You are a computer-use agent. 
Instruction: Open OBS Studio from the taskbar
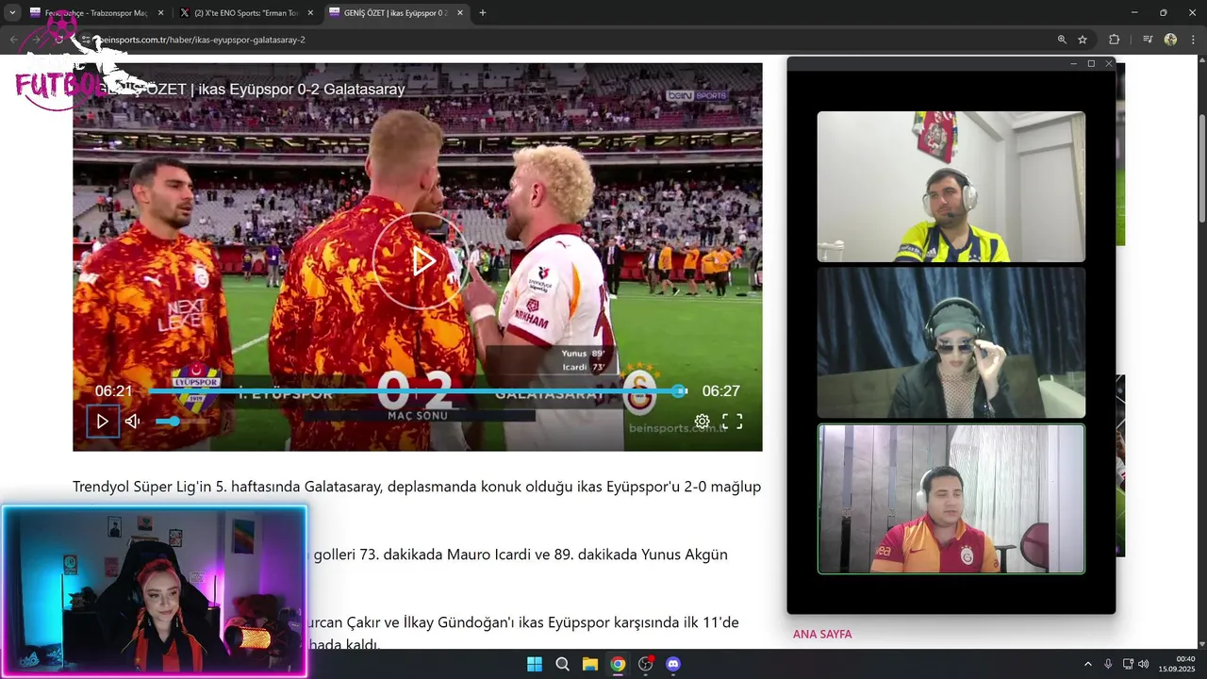click(646, 664)
